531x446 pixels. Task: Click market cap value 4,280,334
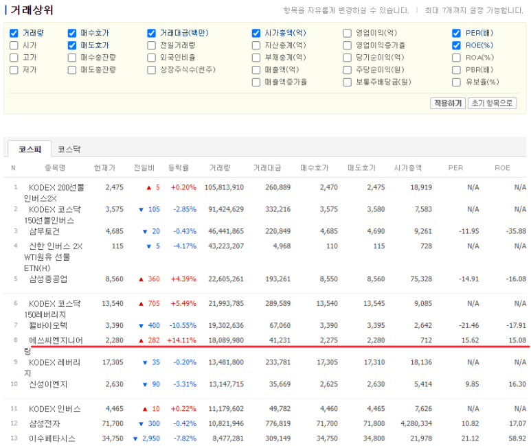(416, 423)
